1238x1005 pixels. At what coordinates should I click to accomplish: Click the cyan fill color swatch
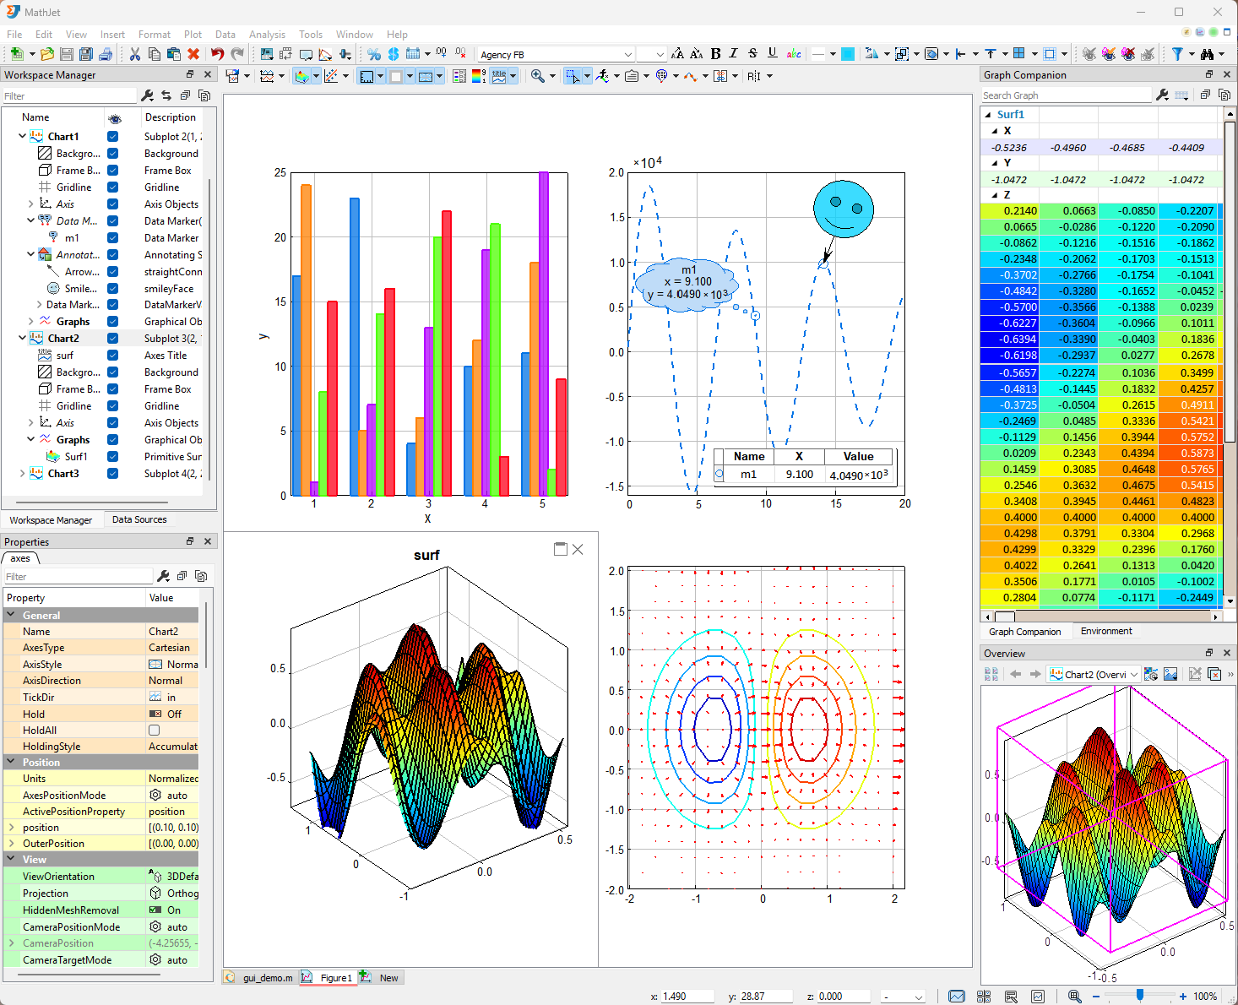click(x=848, y=54)
